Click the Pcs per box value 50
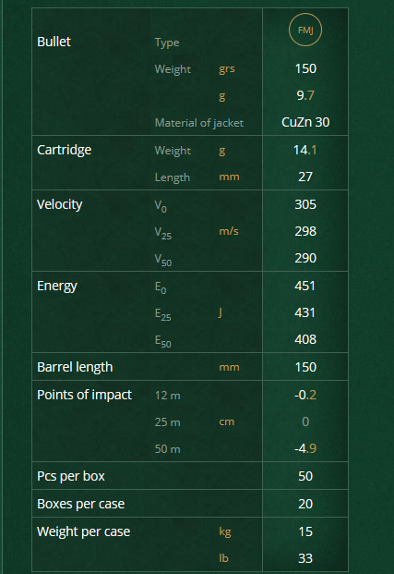The height and width of the screenshot is (574, 394). tap(305, 476)
